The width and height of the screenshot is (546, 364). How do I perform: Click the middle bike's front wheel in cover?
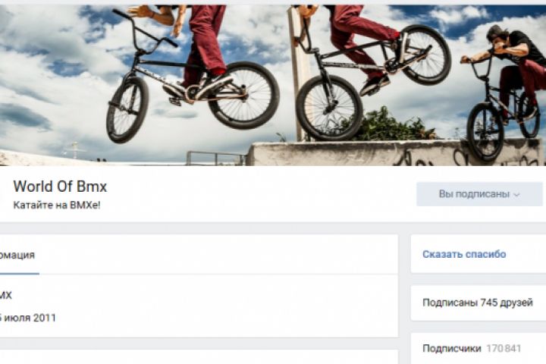point(329,108)
